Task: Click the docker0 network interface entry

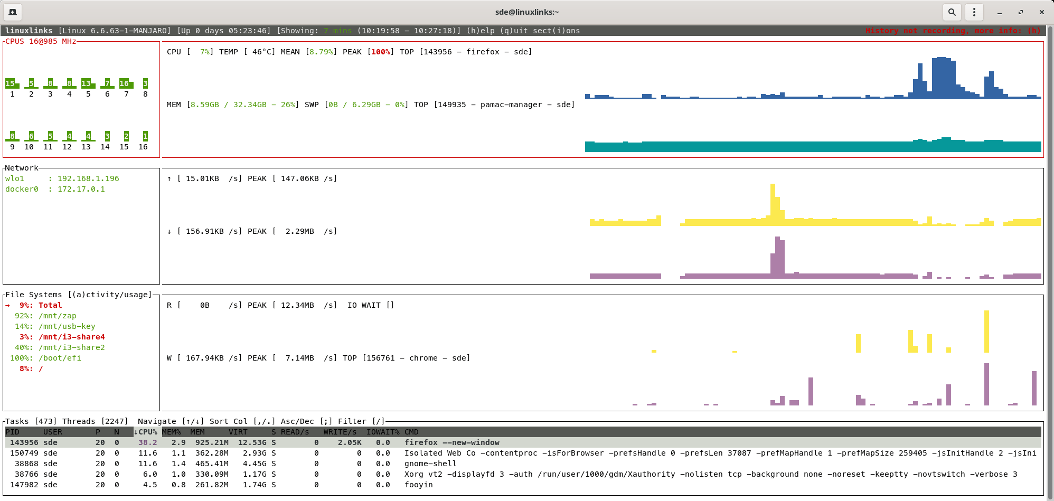Action: [x=55, y=189]
